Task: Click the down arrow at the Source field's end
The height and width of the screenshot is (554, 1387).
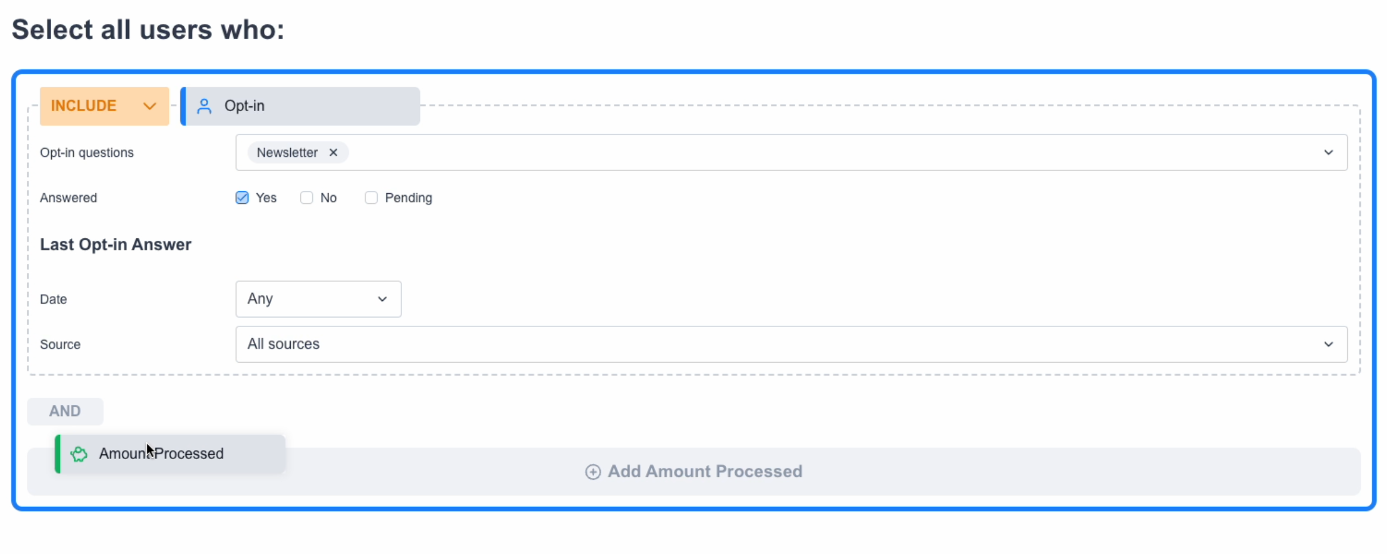Action: tap(1328, 344)
